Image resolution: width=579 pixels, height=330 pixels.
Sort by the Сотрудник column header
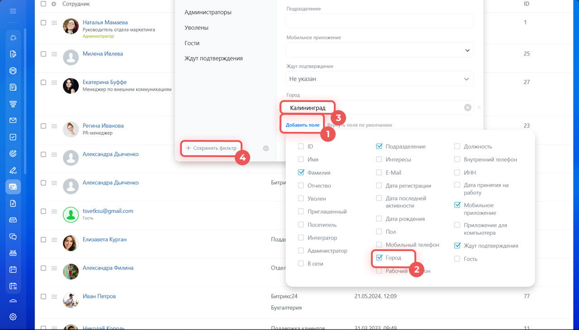76,4
